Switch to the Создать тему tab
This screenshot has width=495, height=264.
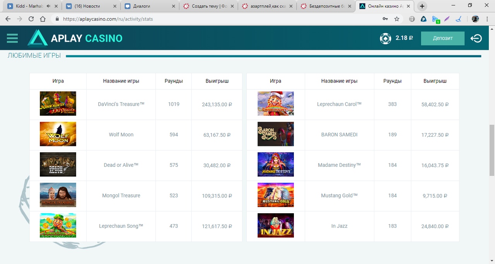(208, 6)
